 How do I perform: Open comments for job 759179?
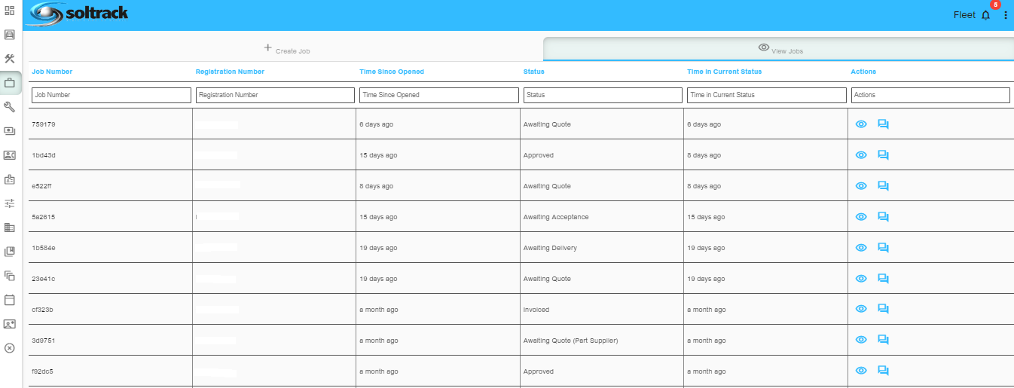click(884, 124)
